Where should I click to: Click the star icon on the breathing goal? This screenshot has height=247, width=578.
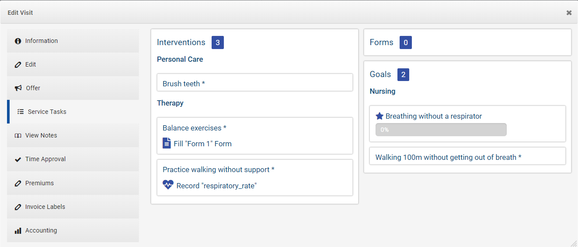pos(380,116)
